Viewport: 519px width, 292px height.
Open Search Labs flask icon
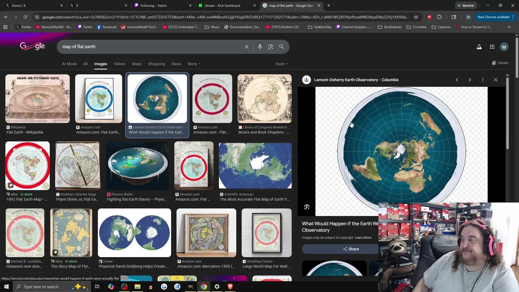coord(479,47)
